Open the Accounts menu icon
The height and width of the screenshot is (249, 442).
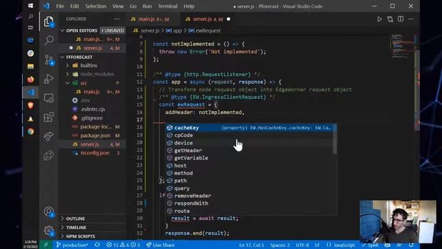click(x=49, y=212)
